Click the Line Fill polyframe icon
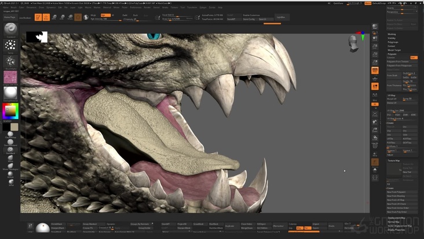The image size is (424, 239). tap(375, 146)
